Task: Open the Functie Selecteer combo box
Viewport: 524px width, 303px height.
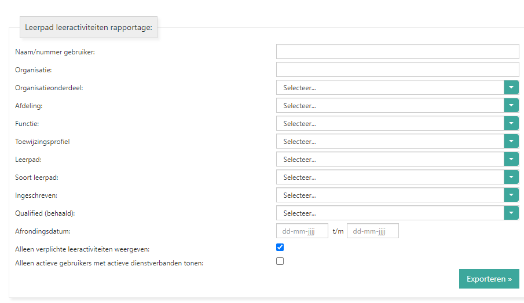Action: [x=390, y=123]
